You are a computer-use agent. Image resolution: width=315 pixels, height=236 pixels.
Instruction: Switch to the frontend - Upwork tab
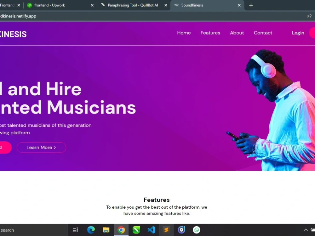(60, 5)
